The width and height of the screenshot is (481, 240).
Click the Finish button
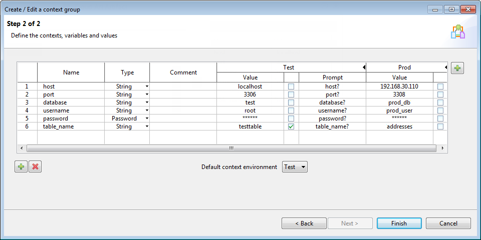399,223
